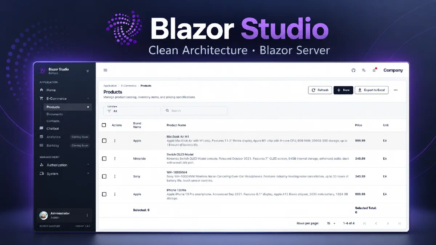Open row actions menu for iPhone 13 Pro
Viewport: 436px width, 245px height.
115,194
